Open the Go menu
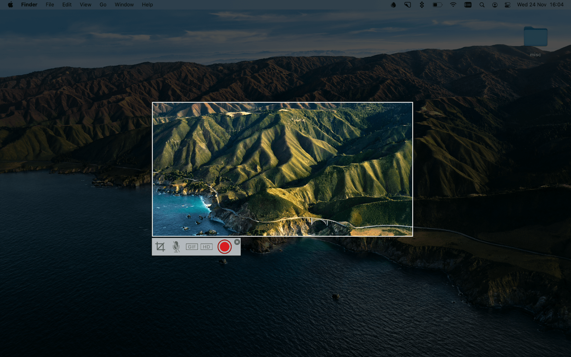571x357 pixels. coord(103,5)
